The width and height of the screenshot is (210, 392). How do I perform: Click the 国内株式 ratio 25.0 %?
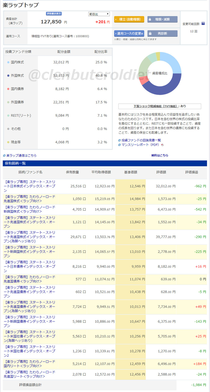[101, 62]
